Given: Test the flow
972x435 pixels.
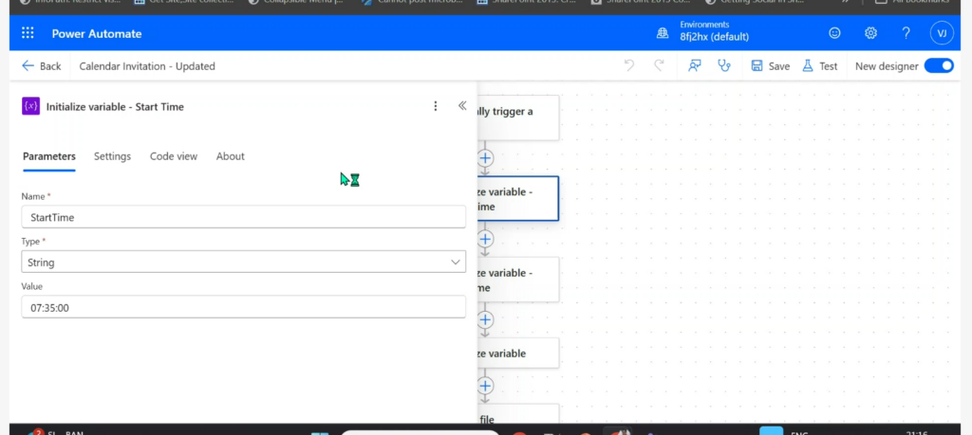Looking at the screenshot, I should tap(819, 66).
